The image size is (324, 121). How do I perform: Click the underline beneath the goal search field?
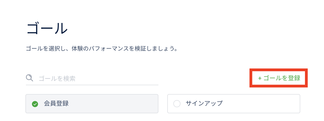tap(92, 85)
